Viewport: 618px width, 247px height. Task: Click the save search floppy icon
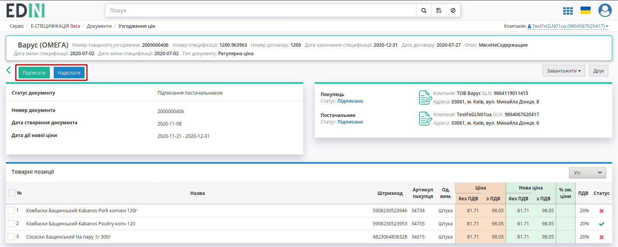(439, 10)
